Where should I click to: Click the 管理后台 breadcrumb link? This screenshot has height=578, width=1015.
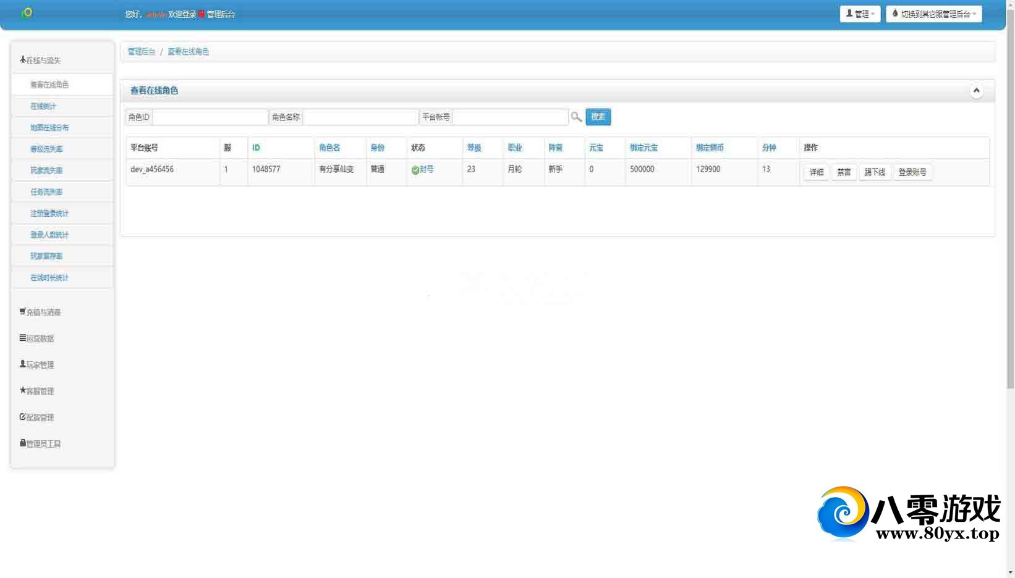pyautogui.click(x=141, y=52)
